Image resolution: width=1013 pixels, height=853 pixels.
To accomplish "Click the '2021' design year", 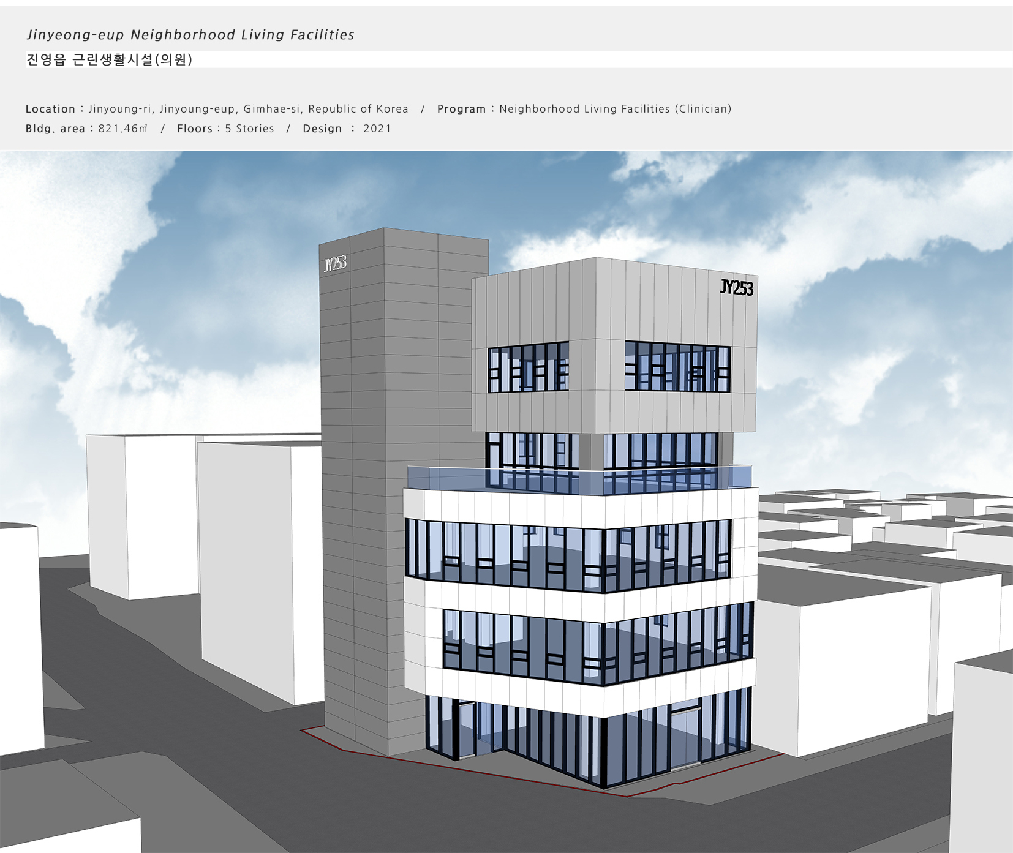I will pos(377,129).
